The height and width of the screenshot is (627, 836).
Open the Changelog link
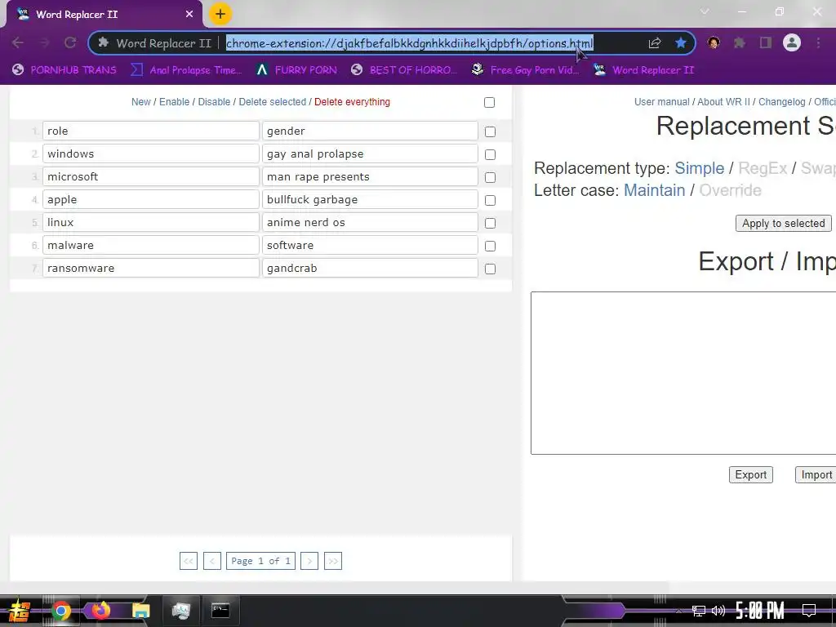pos(781,102)
